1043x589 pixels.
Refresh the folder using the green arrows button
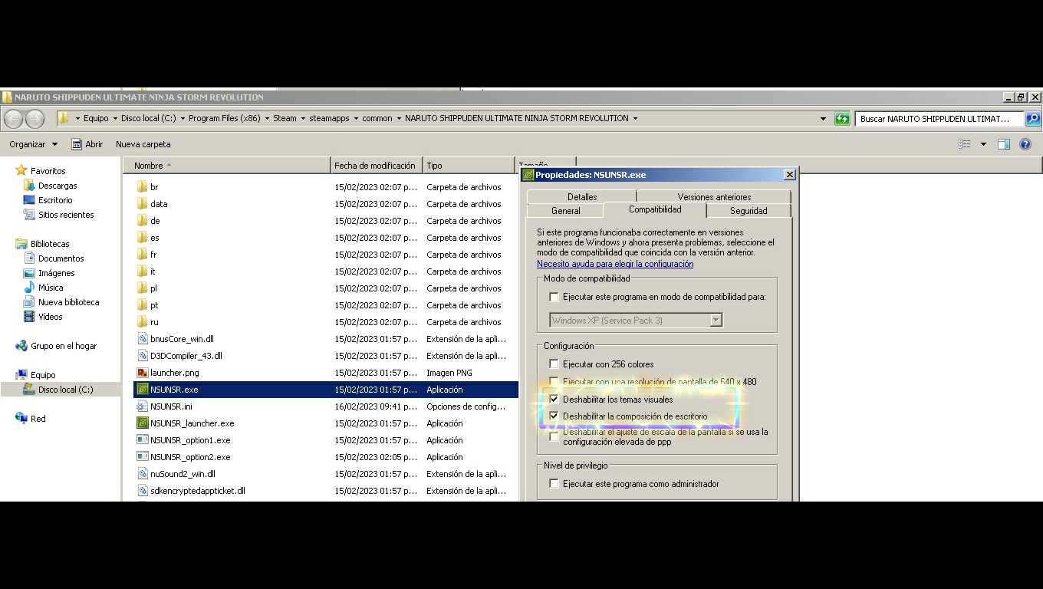[x=842, y=119]
